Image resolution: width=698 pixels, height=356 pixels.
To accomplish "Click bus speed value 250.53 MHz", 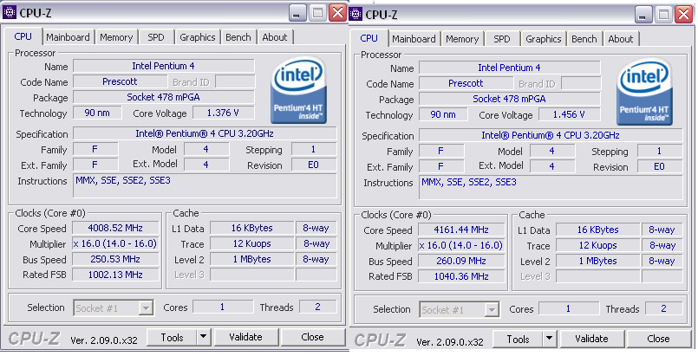I will coord(115,259).
